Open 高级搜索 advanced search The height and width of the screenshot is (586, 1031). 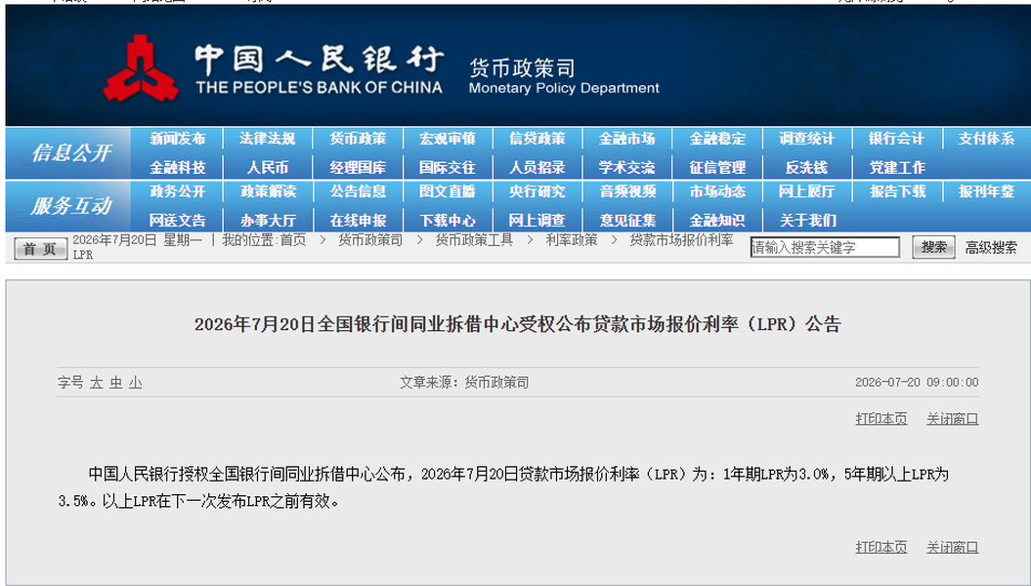tap(991, 248)
